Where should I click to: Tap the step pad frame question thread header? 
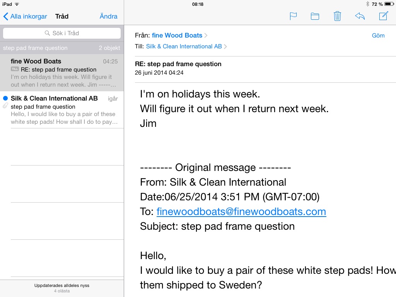62,48
